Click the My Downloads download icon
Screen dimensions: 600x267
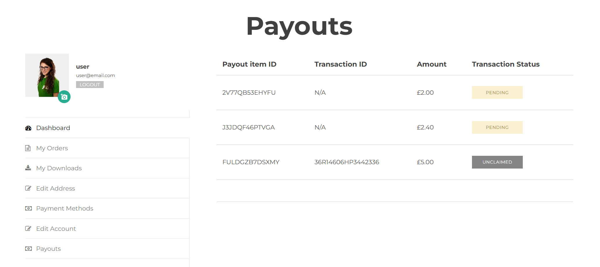pyautogui.click(x=28, y=168)
